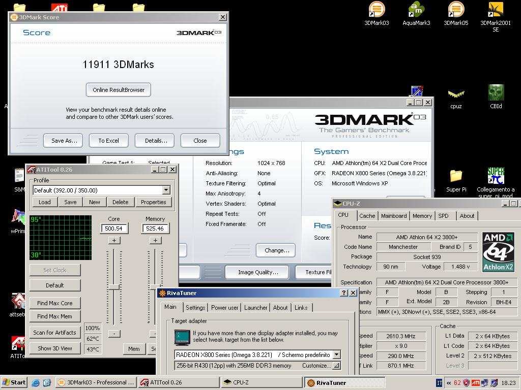Switch to the CPU-Z SPD tab
Viewport: 521px width, 390px height.
tap(443, 216)
